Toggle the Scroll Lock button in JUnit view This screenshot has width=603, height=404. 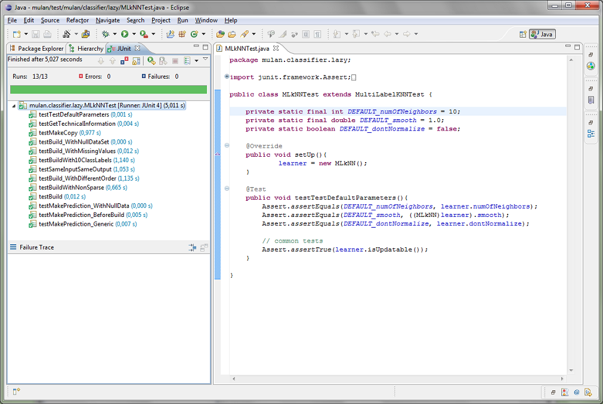[x=136, y=61]
